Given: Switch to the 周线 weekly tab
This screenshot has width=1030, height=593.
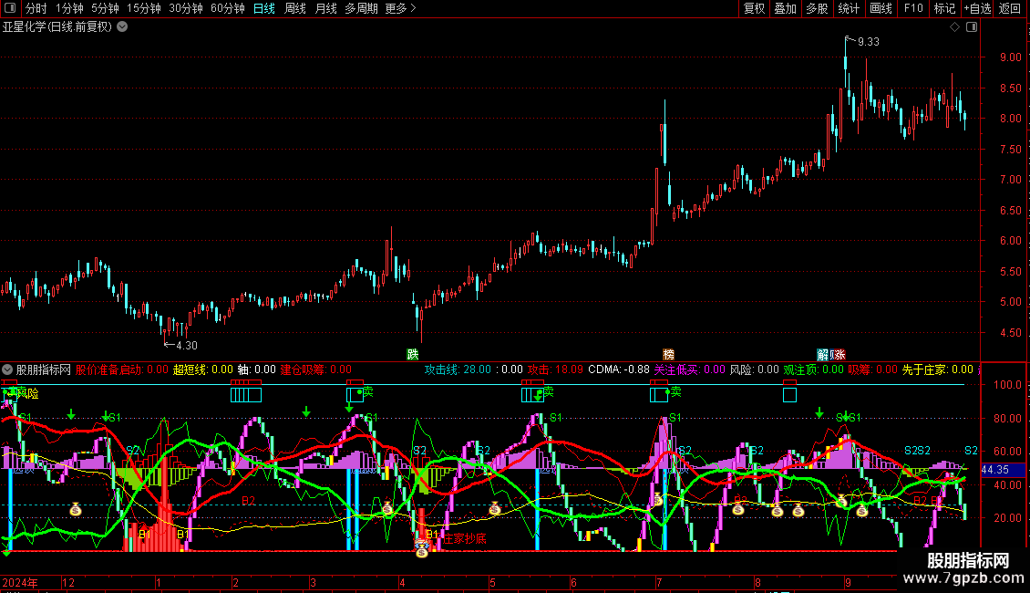Looking at the screenshot, I should coord(295,9).
